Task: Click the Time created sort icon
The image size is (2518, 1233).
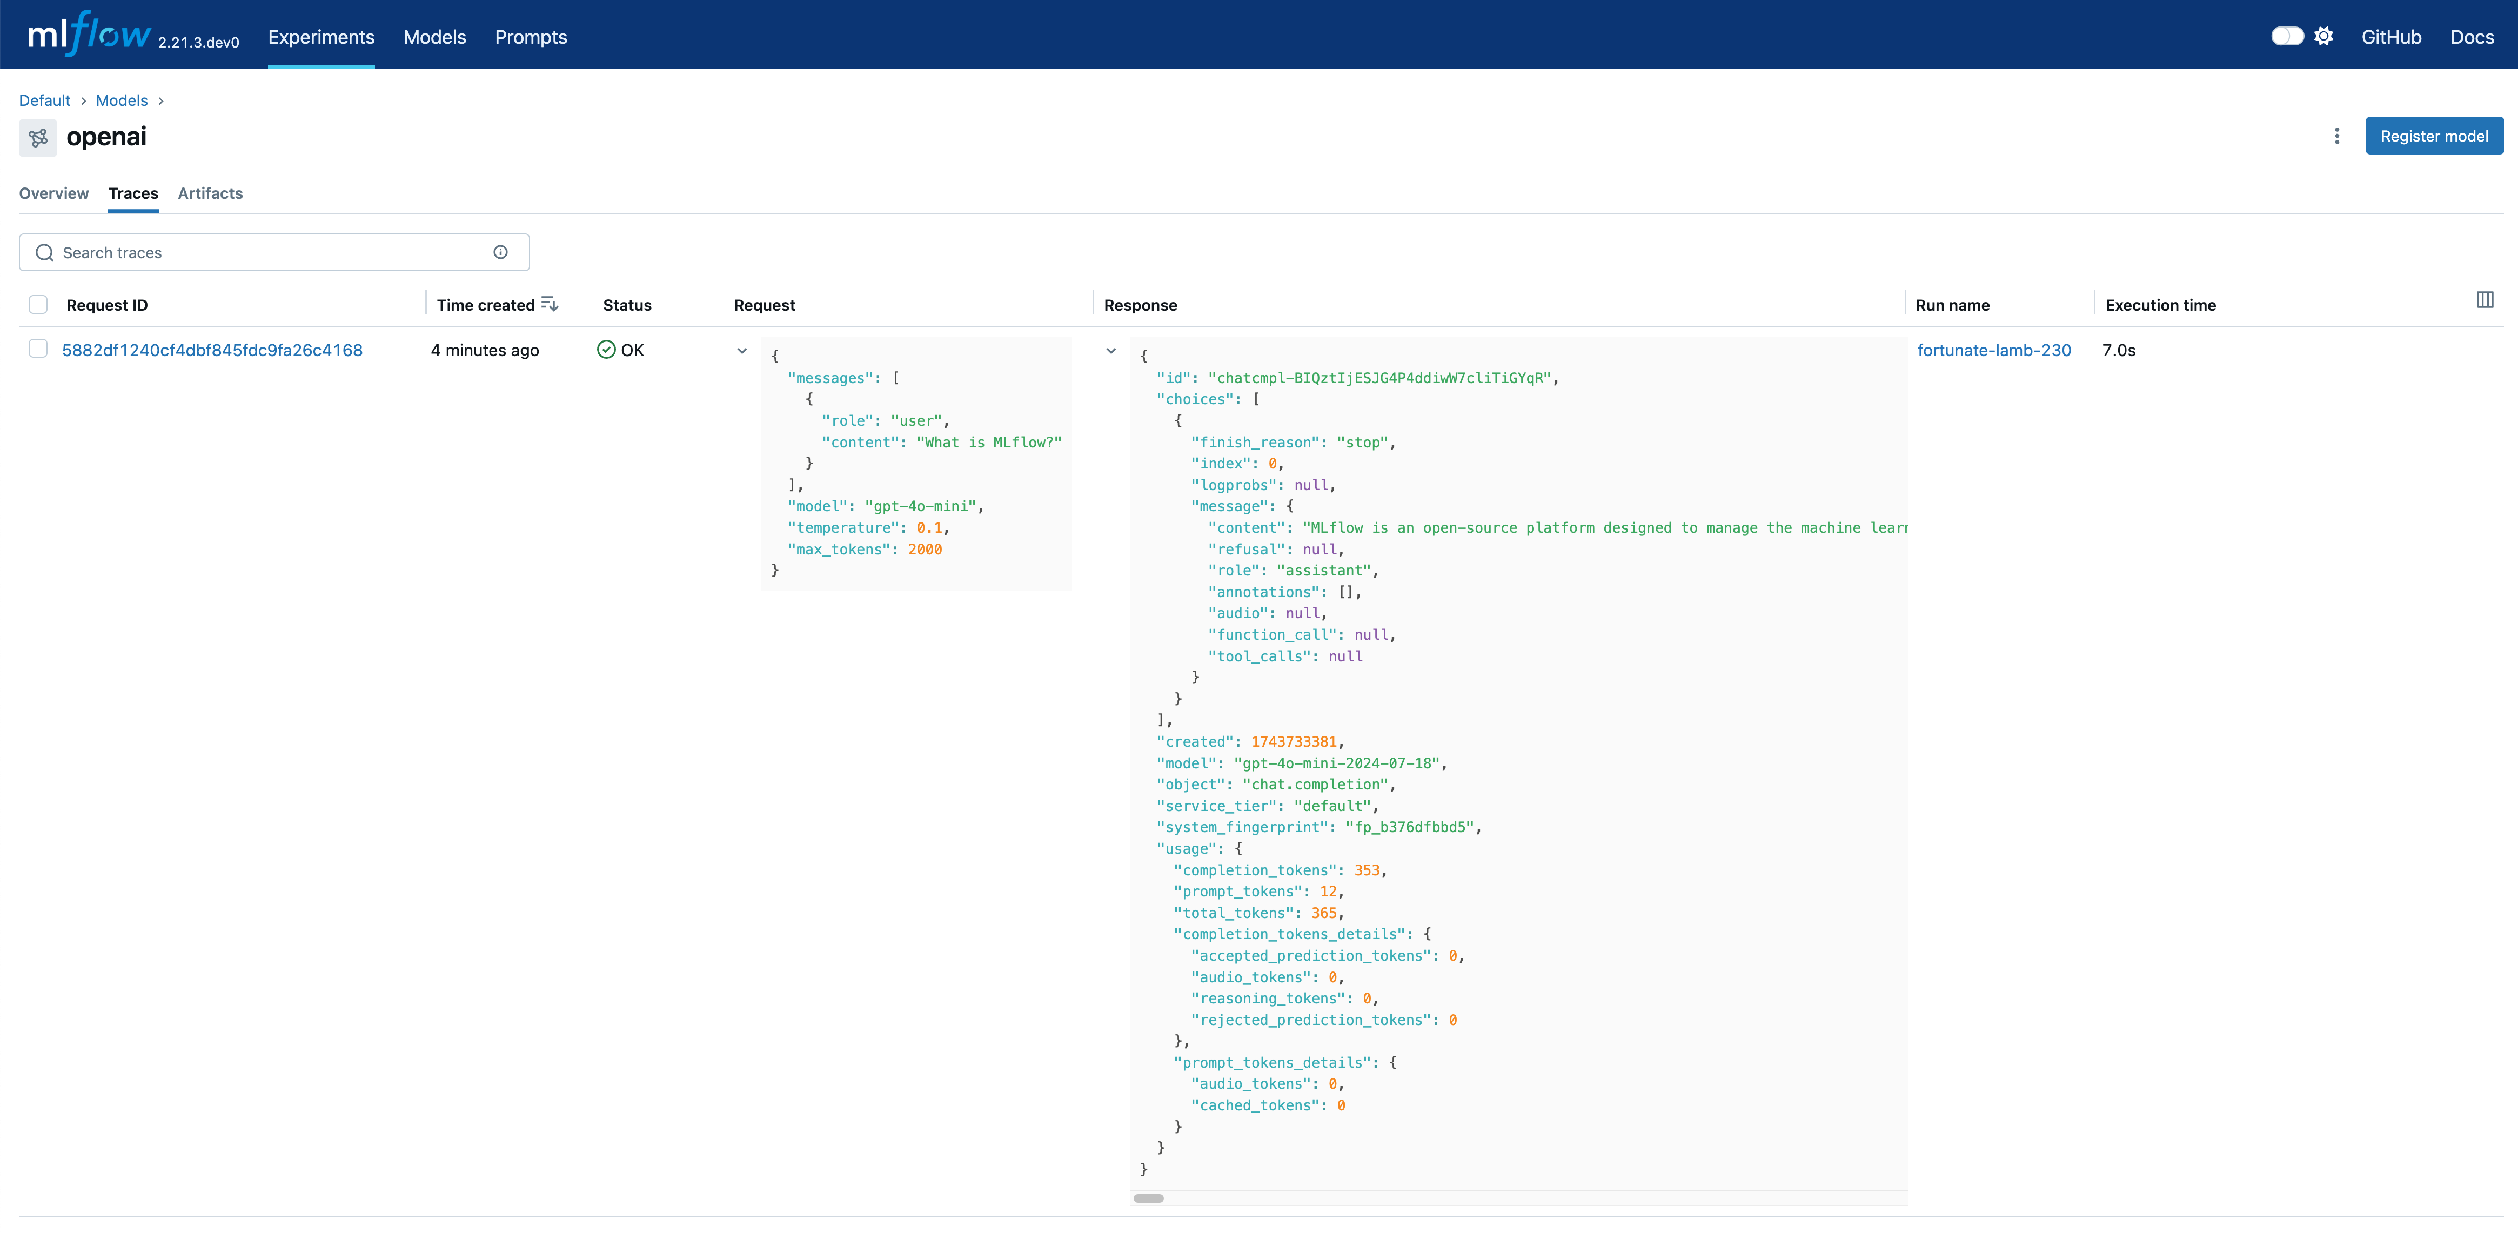Action: pyautogui.click(x=550, y=304)
